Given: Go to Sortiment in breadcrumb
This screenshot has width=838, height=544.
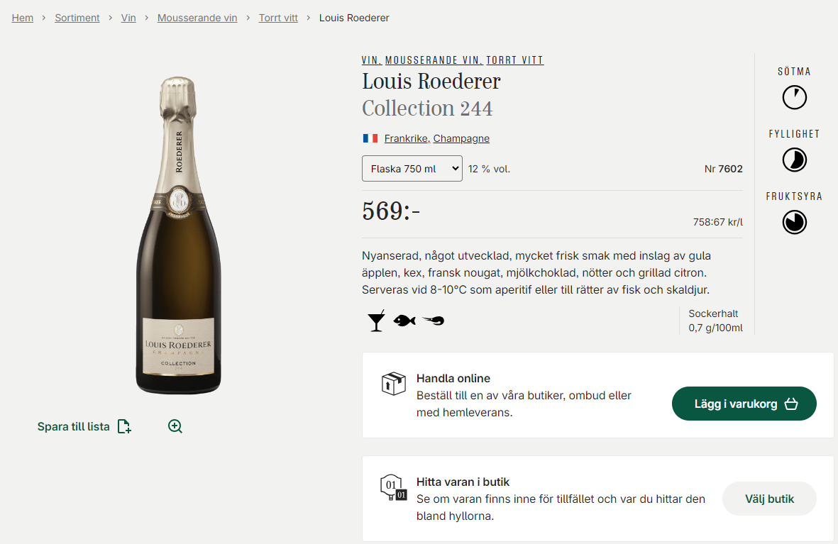Looking at the screenshot, I should [x=77, y=18].
